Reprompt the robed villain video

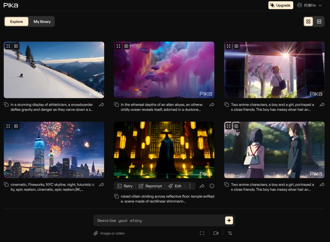[150, 186]
